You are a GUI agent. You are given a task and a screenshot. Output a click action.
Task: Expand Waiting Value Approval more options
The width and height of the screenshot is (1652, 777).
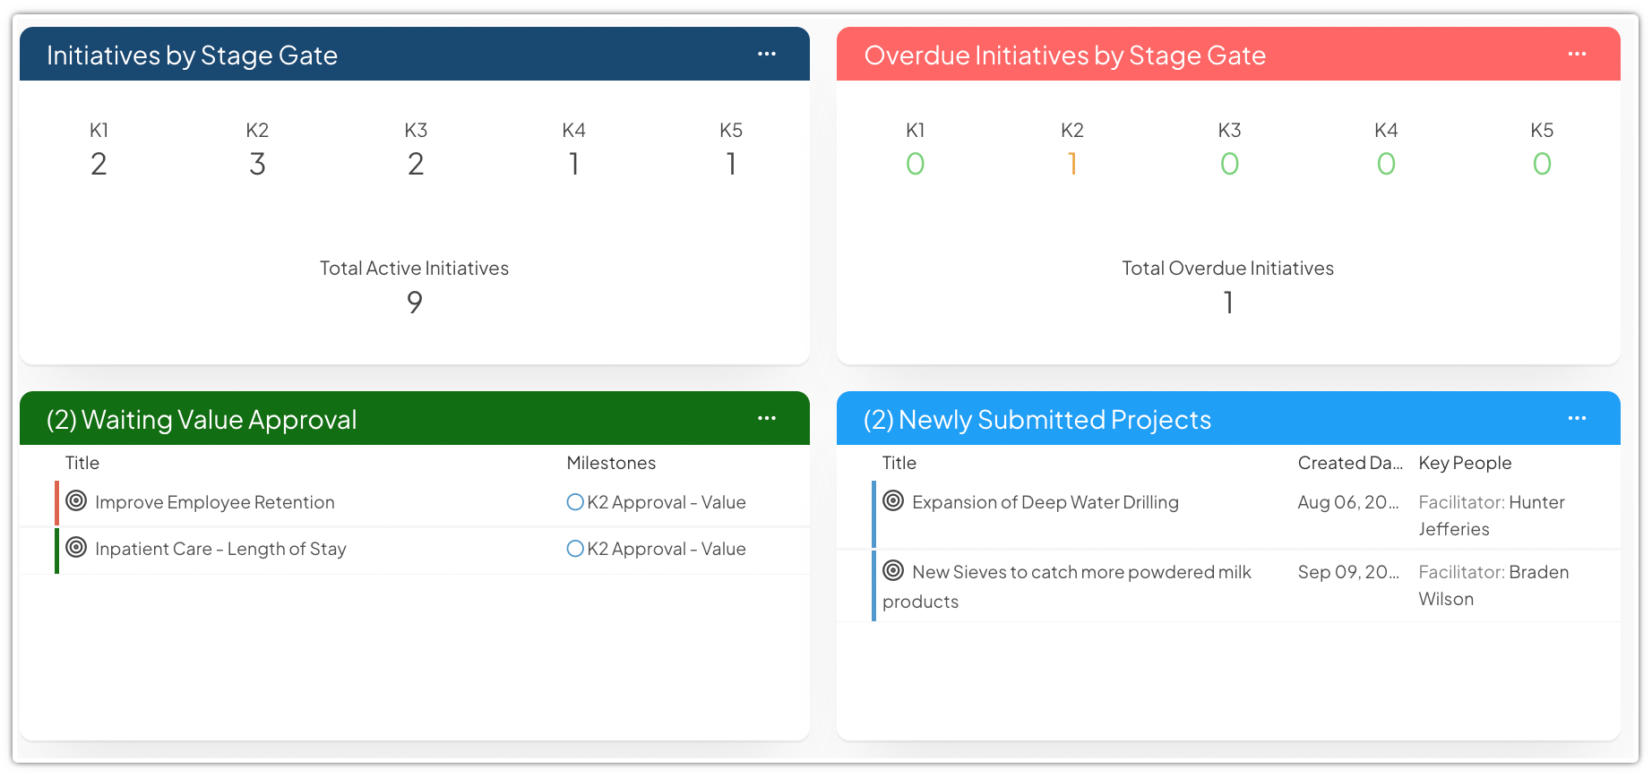pyautogui.click(x=767, y=418)
